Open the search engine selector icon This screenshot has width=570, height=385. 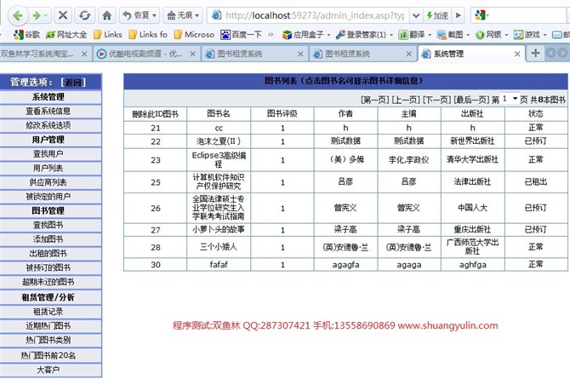point(481,15)
